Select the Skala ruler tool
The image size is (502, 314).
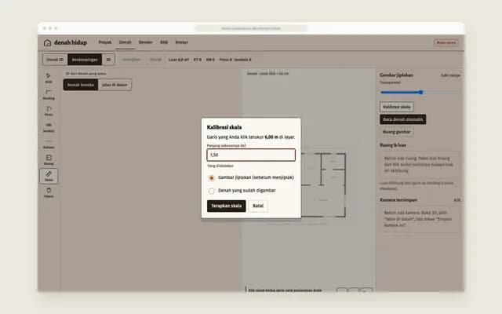coord(49,176)
